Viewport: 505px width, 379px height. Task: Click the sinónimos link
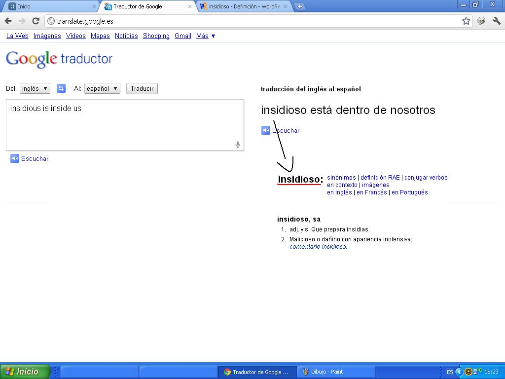[341, 178]
